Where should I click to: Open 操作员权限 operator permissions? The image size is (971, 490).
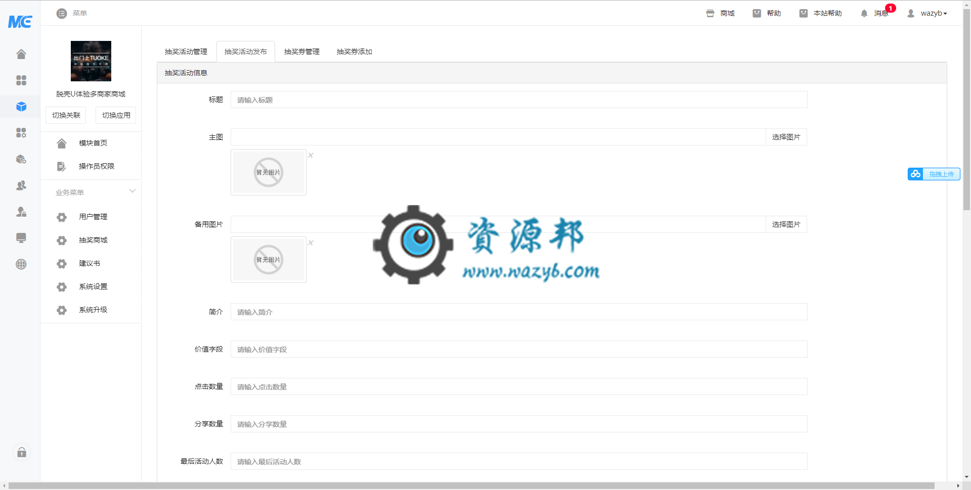click(x=91, y=166)
